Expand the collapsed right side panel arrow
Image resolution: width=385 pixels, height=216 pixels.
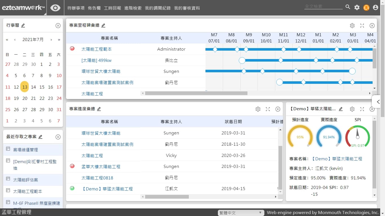(x=378, y=102)
